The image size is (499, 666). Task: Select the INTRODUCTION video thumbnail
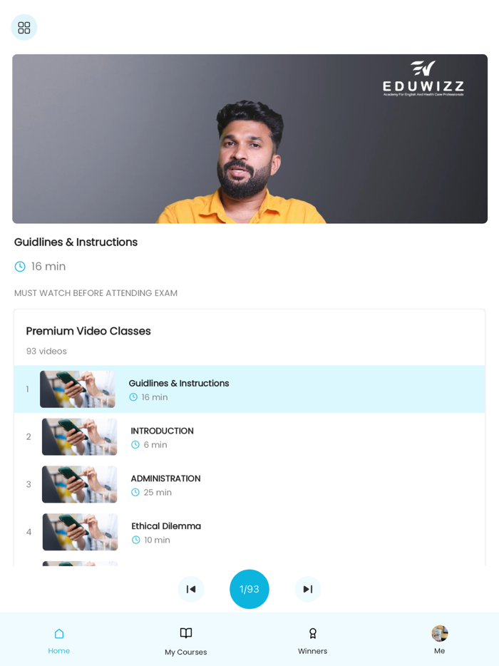(79, 436)
